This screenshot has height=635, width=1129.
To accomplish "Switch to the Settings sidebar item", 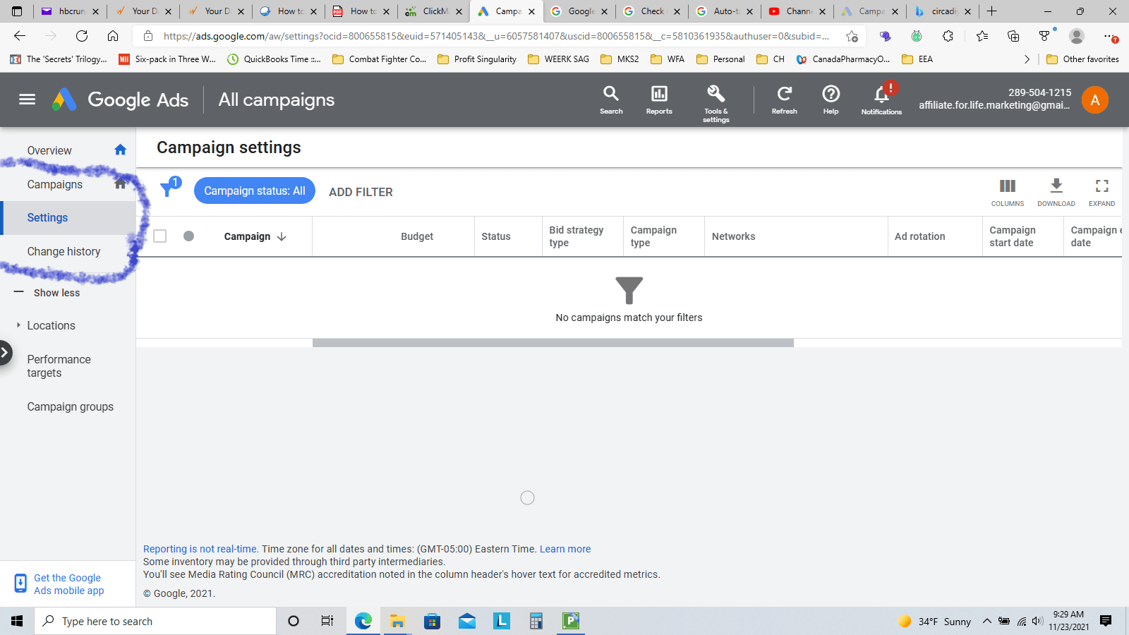I will tap(47, 217).
